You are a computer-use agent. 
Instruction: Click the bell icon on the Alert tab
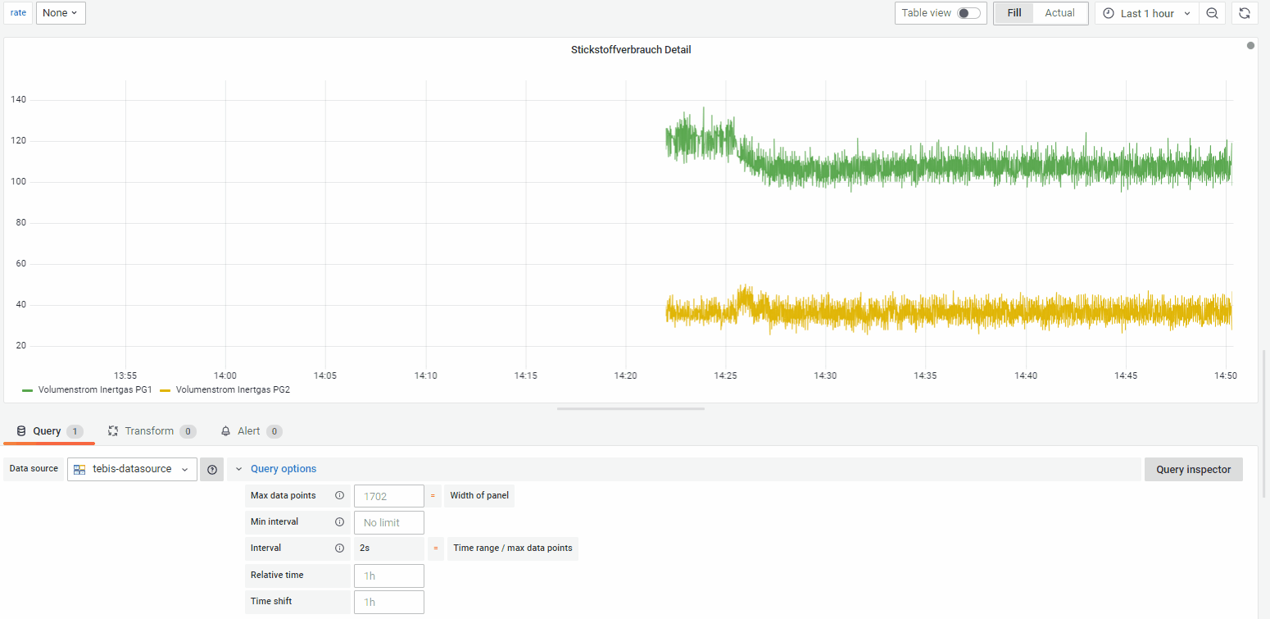coord(226,431)
